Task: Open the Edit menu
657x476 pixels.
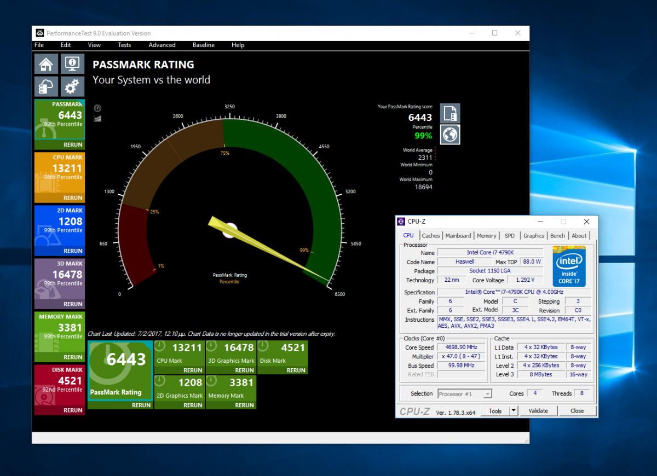Action: 66,45
